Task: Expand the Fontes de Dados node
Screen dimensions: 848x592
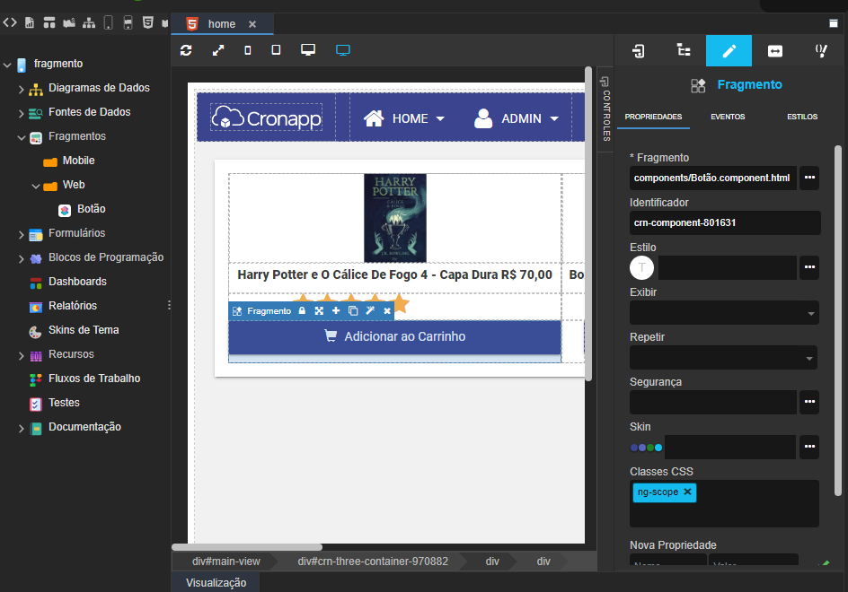Action: pyautogui.click(x=21, y=113)
